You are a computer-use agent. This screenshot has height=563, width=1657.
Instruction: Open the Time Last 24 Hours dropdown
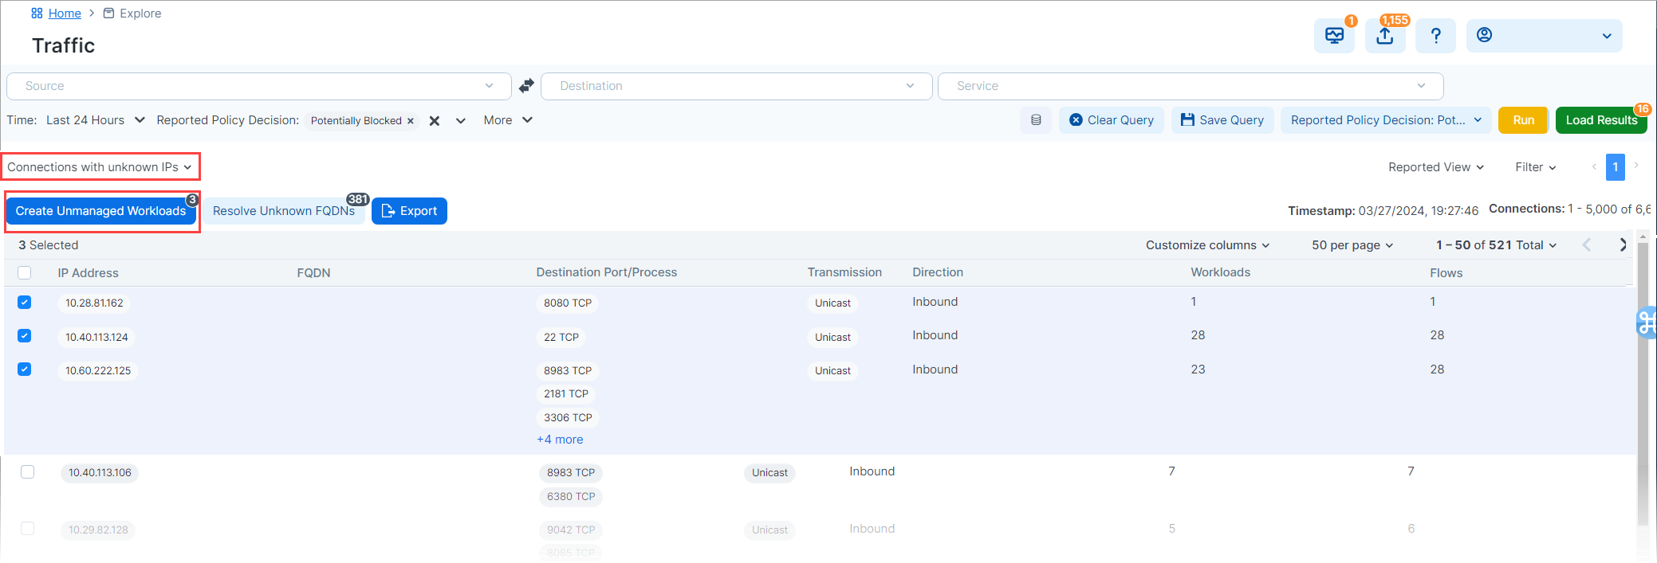point(96,120)
